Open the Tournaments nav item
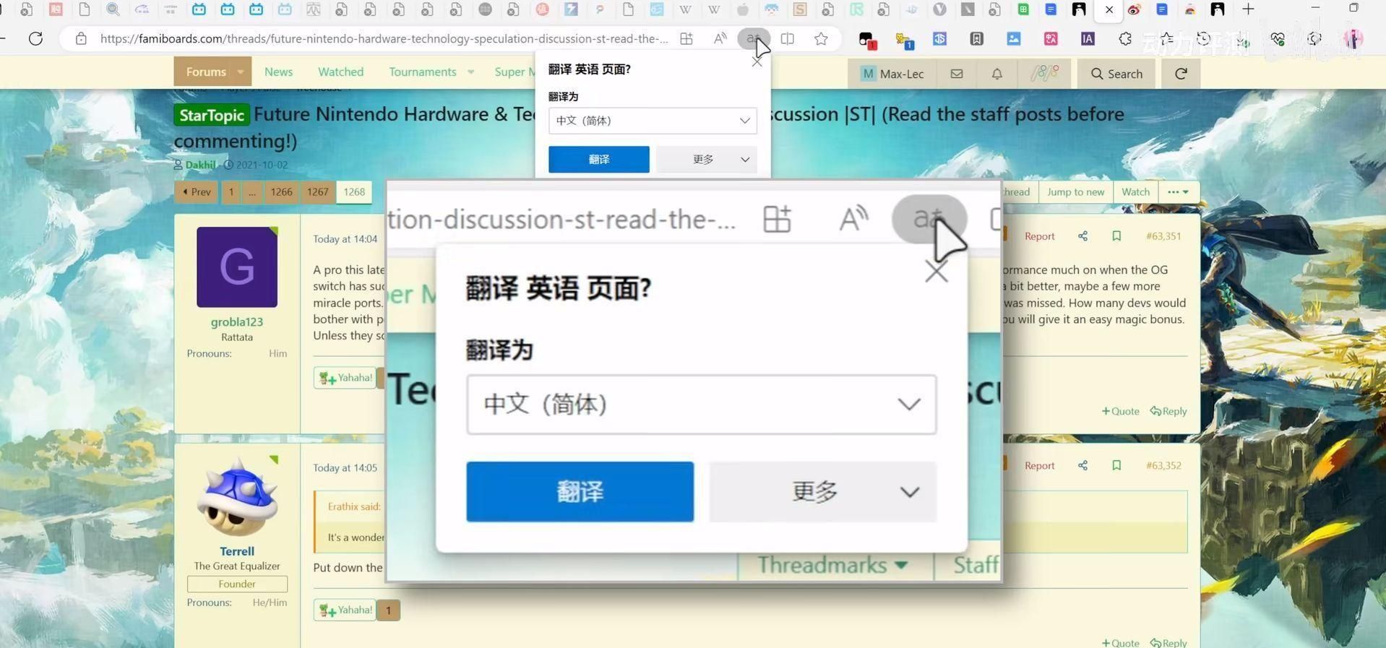1386x648 pixels. [x=422, y=72]
